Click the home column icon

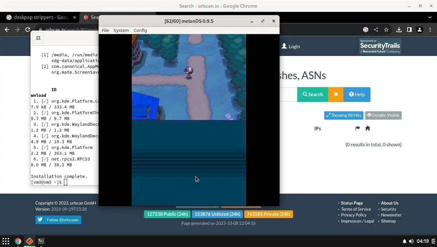click(368, 128)
